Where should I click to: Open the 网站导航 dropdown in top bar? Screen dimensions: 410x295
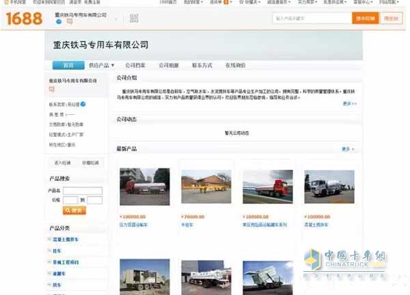pos(389,2)
